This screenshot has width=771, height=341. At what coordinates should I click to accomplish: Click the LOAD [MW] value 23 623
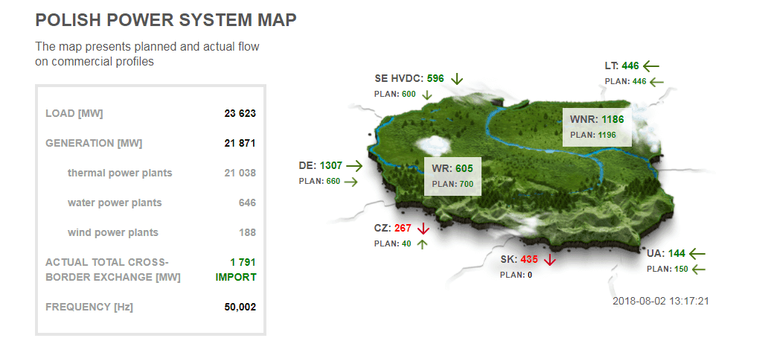tap(240, 114)
